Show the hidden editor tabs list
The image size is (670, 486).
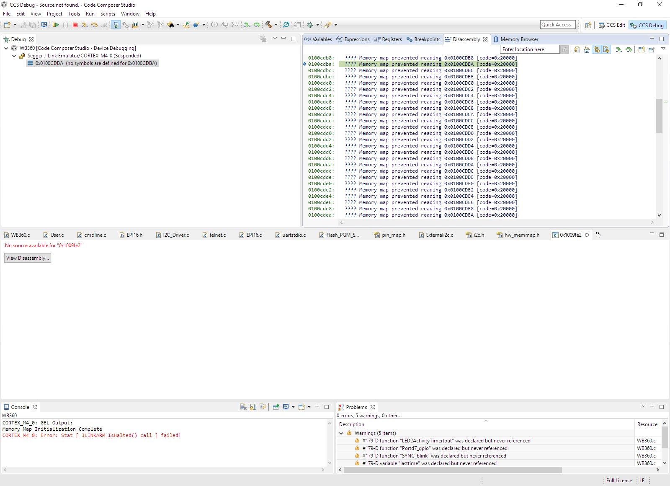click(598, 235)
